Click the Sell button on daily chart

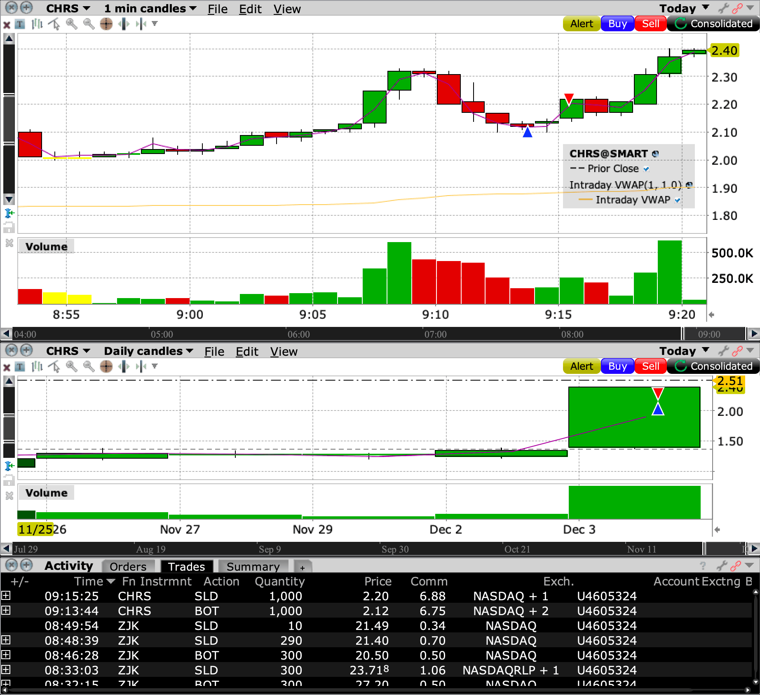click(650, 366)
